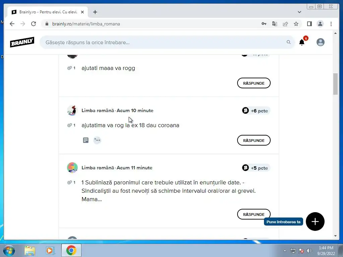Click the browser forward arrow
Screen dimensions: 343x257
23,24
